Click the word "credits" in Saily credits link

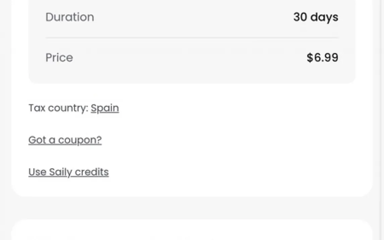click(92, 172)
